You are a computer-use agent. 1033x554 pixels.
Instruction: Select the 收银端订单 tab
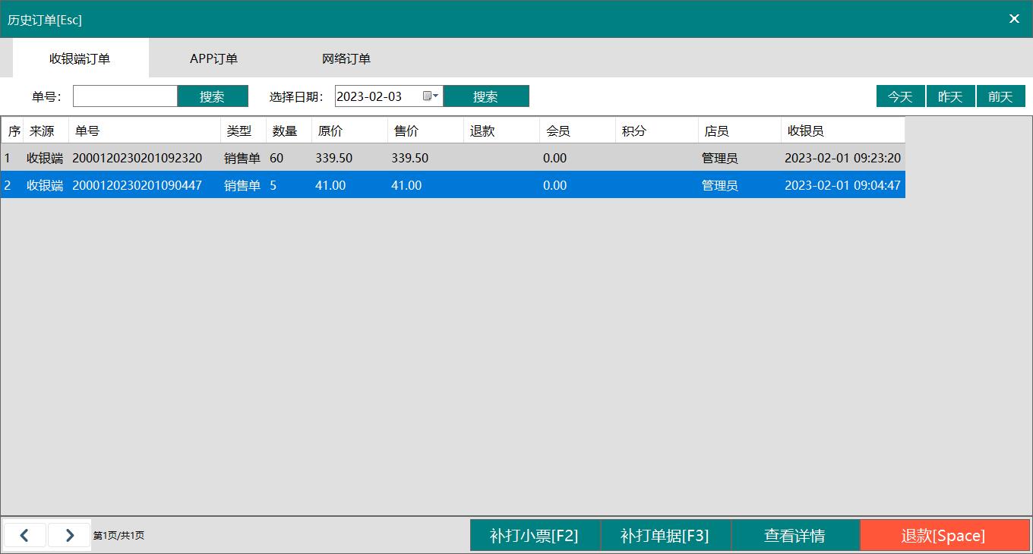pos(80,58)
